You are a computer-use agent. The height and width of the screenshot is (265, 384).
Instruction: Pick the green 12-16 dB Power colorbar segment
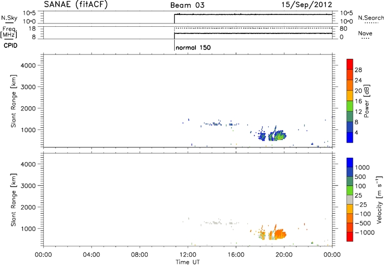click(x=350, y=106)
